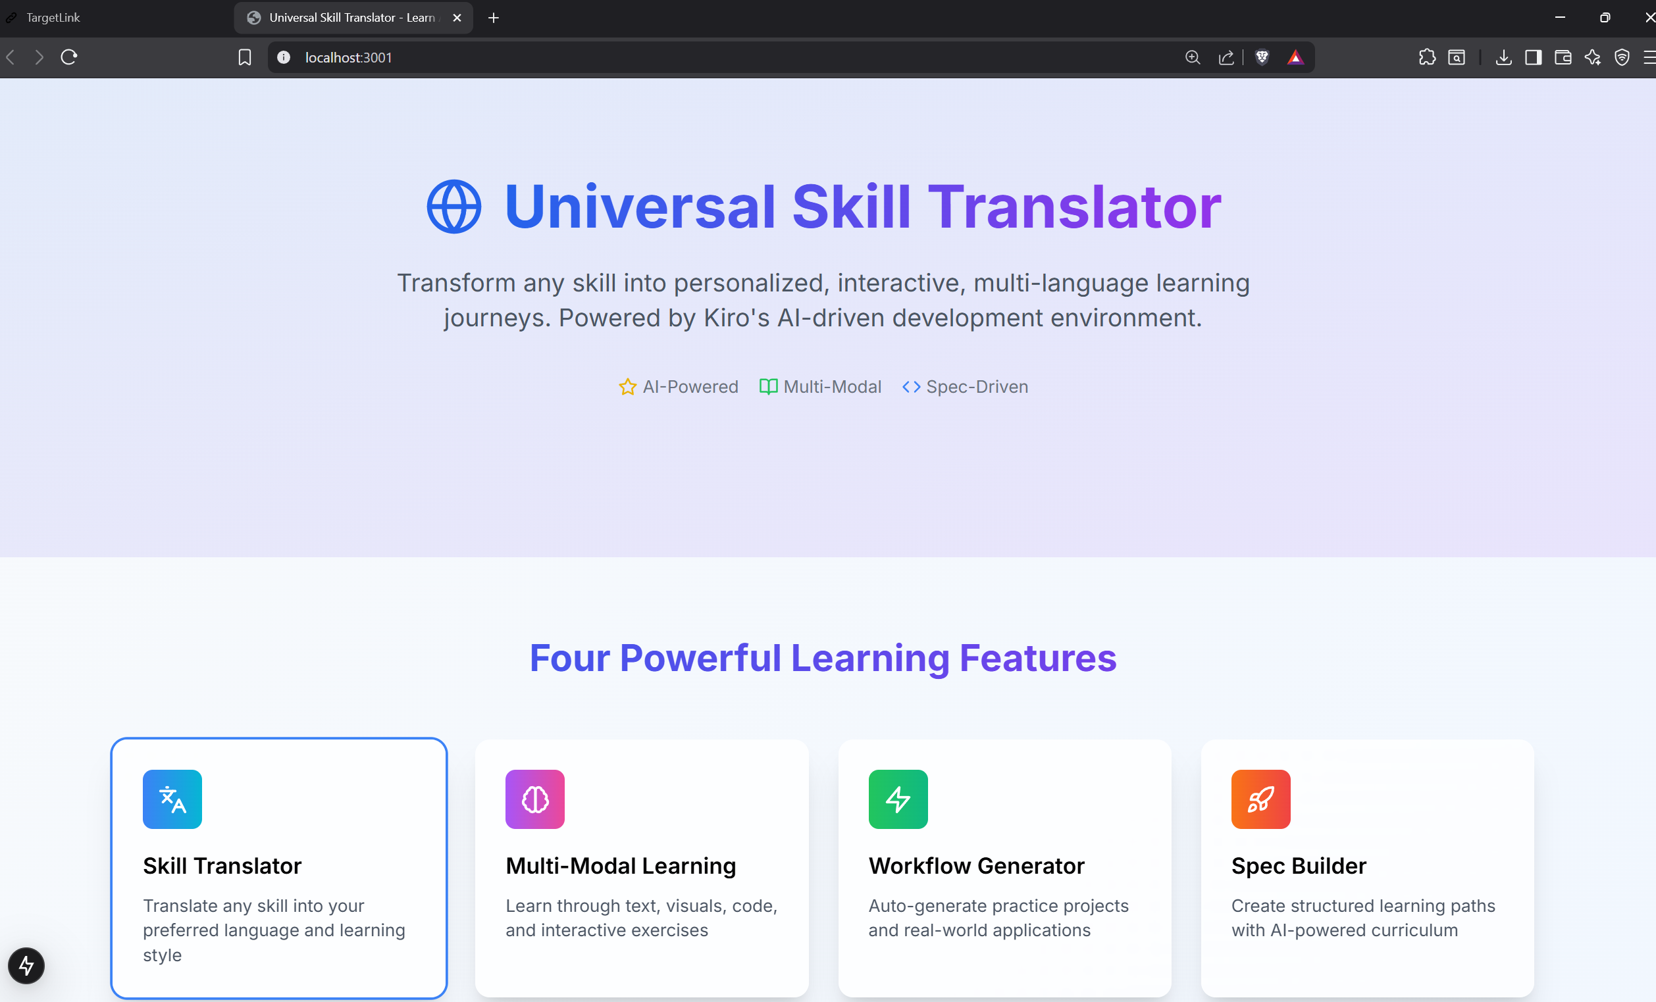Click the orange rocket Spec Builder icon
This screenshot has width=1656, height=1002.
pyautogui.click(x=1261, y=799)
